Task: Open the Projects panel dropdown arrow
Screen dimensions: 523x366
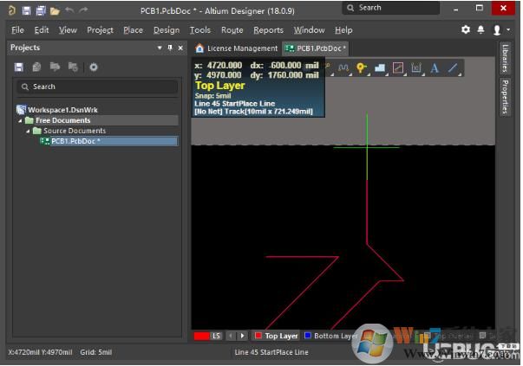Action: point(160,48)
